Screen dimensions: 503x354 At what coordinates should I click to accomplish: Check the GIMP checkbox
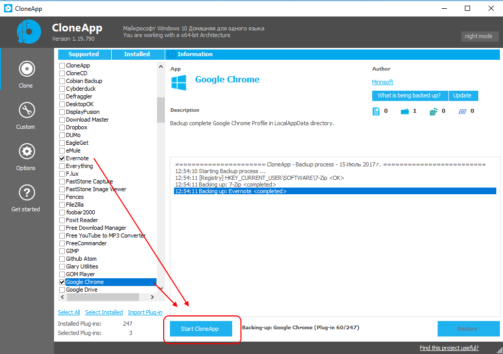coord(62,251)
